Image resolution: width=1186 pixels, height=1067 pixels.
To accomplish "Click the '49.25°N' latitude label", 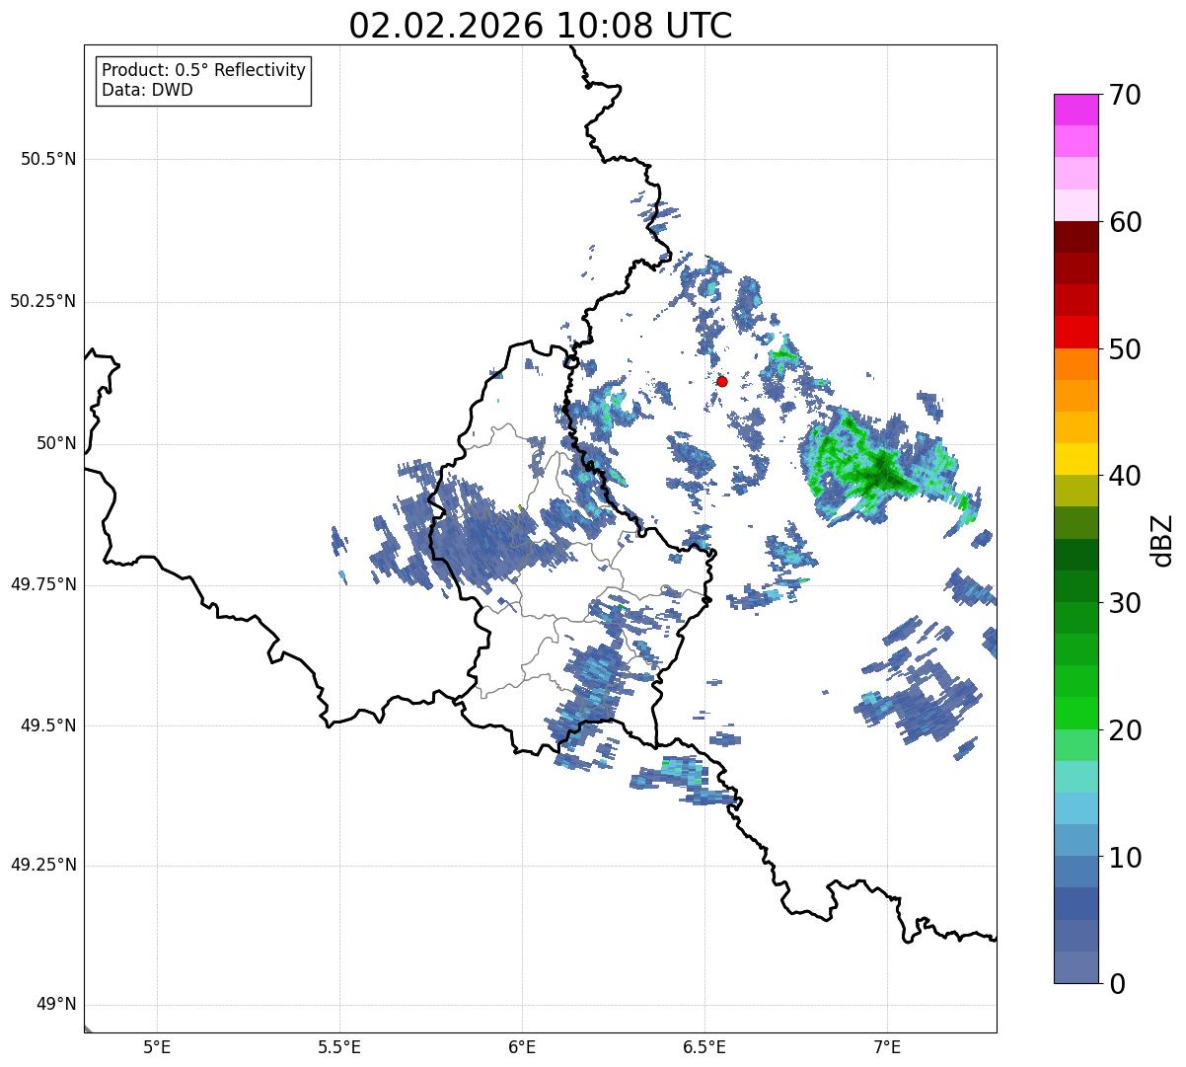I will pos(43,866).
